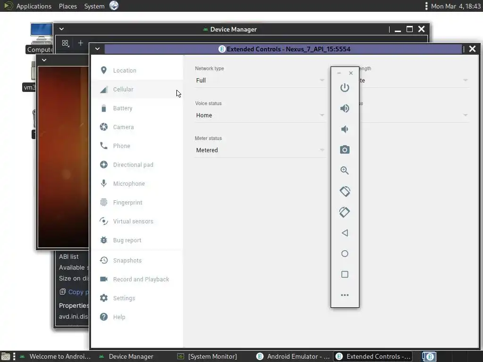Open the System menu
This screenshot has height=362, width=483.
pos(94,6)
